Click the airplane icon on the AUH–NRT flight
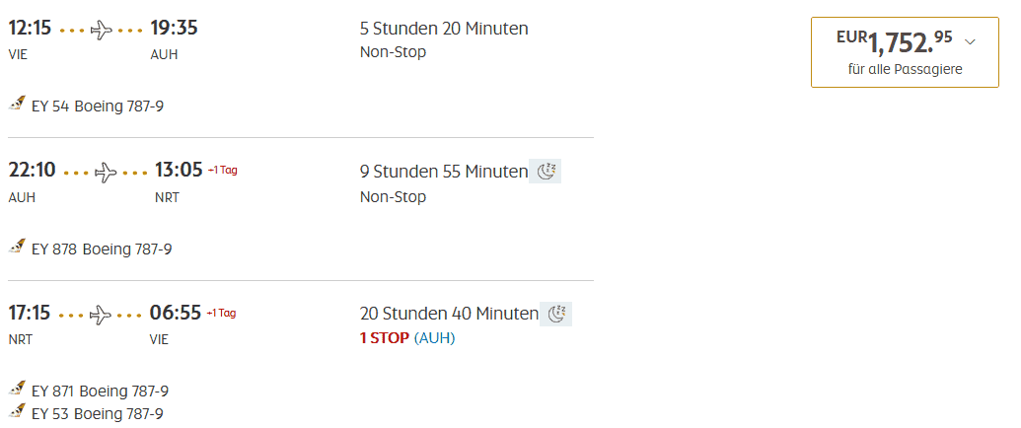 pos(106,173)
